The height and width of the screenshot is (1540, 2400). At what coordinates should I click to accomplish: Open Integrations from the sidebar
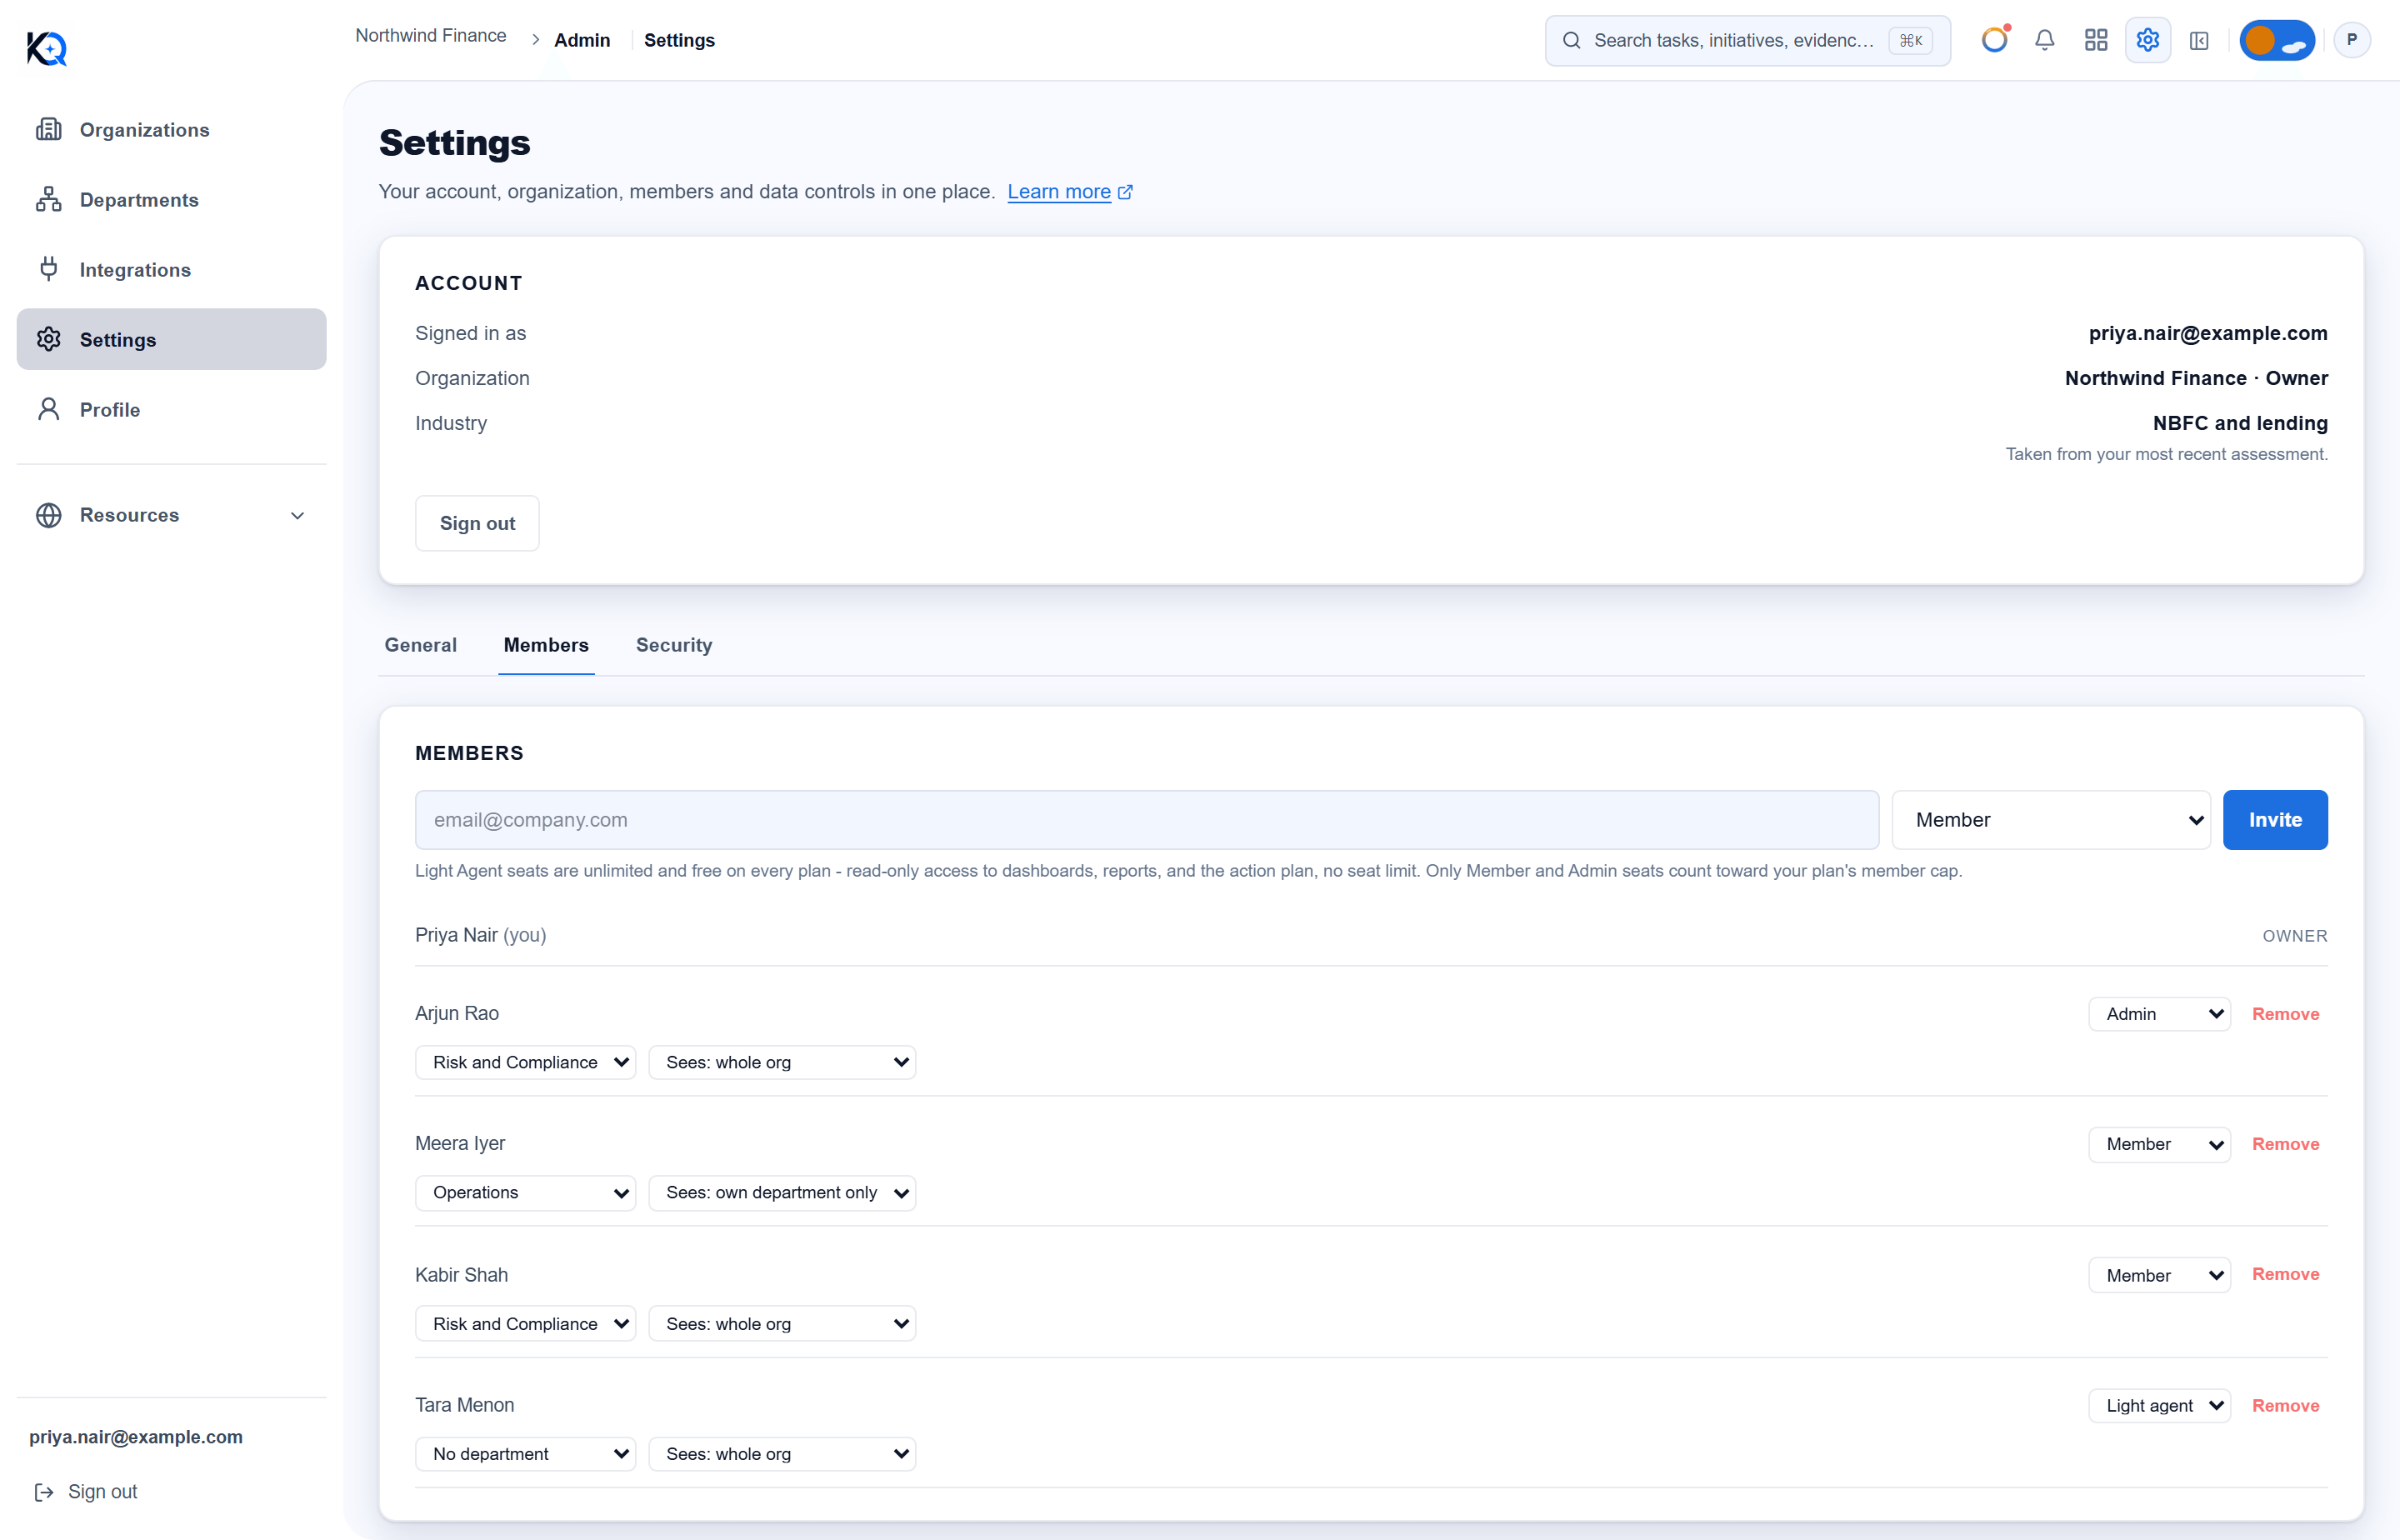[171, 270]
